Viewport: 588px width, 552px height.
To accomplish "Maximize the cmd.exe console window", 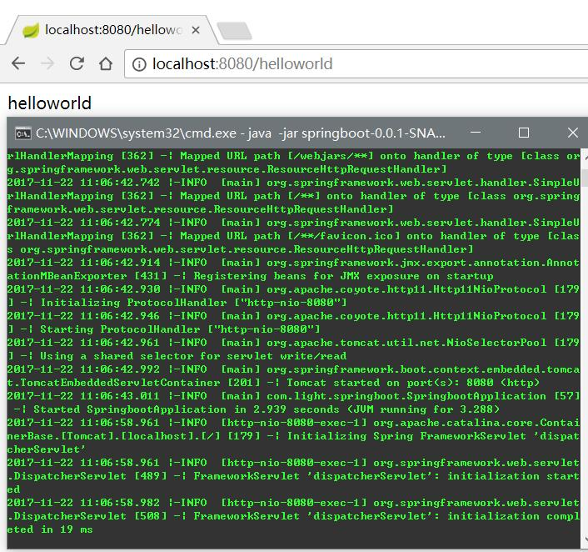I will 524,133.
